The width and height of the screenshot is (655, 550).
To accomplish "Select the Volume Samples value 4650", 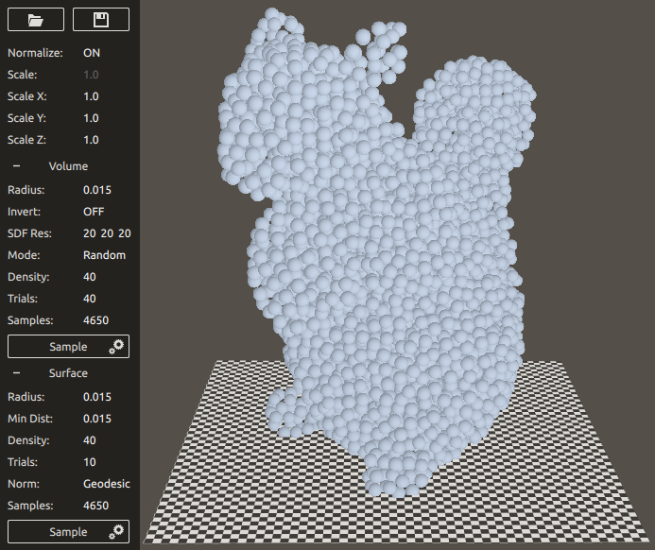I will pyautogui.click(x=95, y=320).
